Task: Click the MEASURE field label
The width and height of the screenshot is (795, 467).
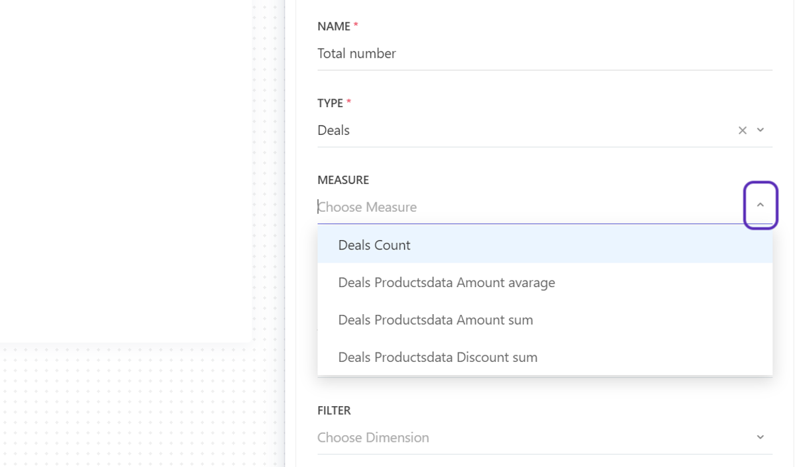Action: pos(343,180)
